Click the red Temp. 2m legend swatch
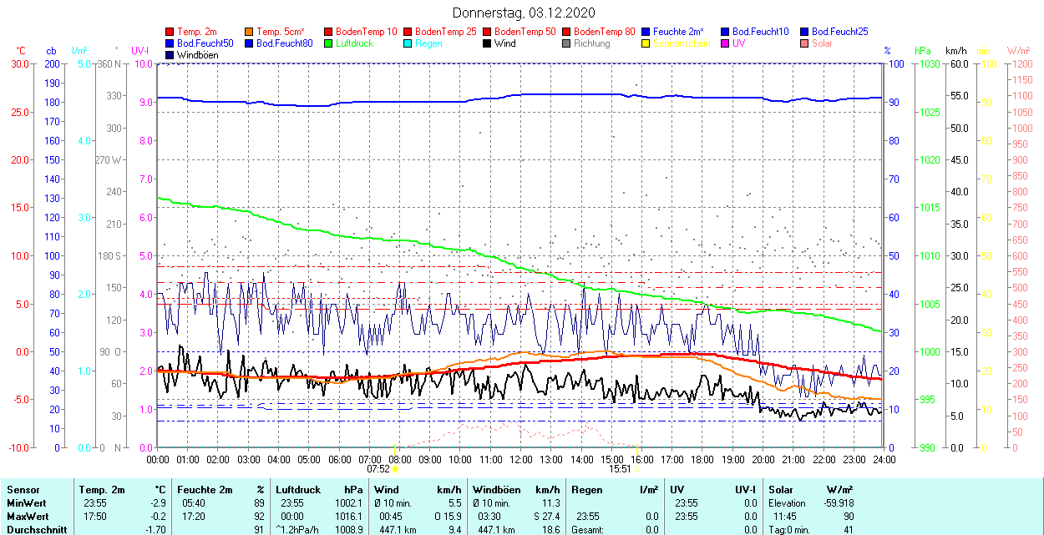 point(170,32)
